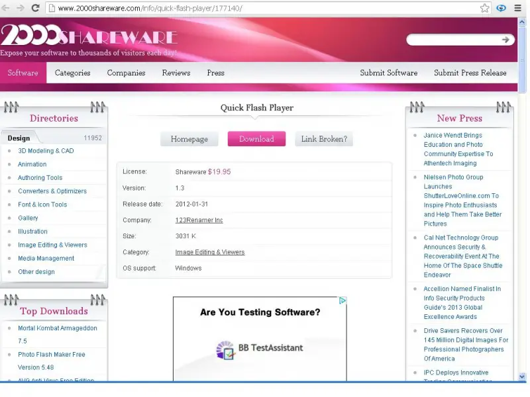Reload the page with refresh icon
The width and height of the screenshot is (530, 397).
click(35, 8)
